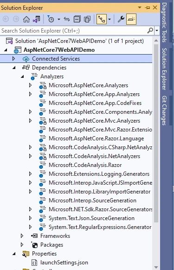The width and height of the screenshot is (174, 270).
Task: Expand Microsoft.CodeAnalysis.CSharp.NetAnalyzers
Action: pyautogui.click(x=31, y=147)
